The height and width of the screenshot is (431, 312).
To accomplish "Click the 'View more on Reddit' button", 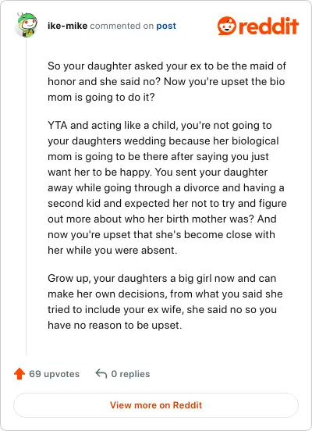I will tap(156, 405).
